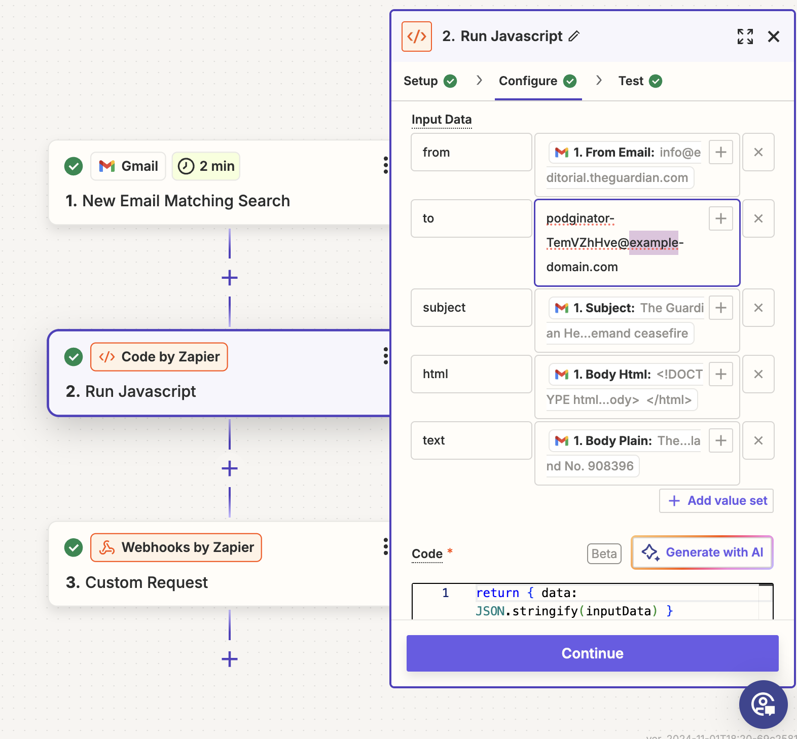
Task: Close the Run Javascript panel
Action: point(773,36)
